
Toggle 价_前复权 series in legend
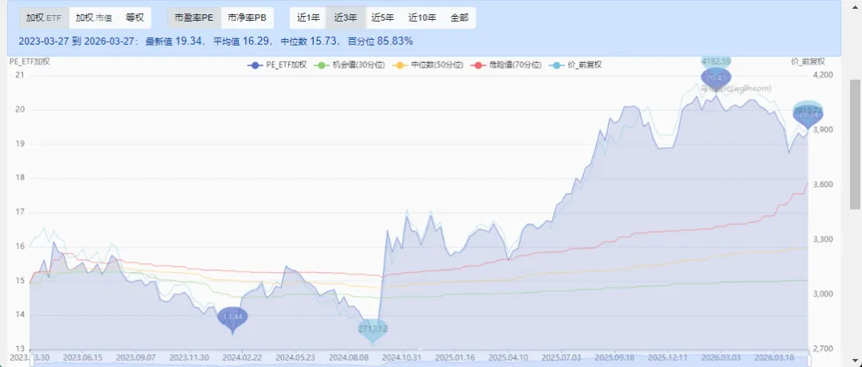click(x=575, y=65)
